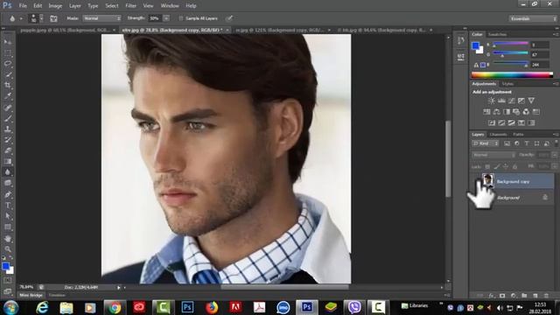This screenshot has width=560, height=315.
Task: Add a Color Balance adjustment
Action: tap(496, 112)
